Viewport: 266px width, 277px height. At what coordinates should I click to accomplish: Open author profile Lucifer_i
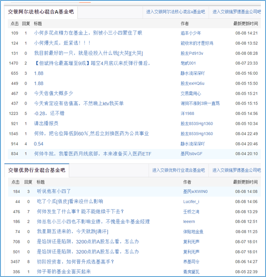click(x=191, y=201)
